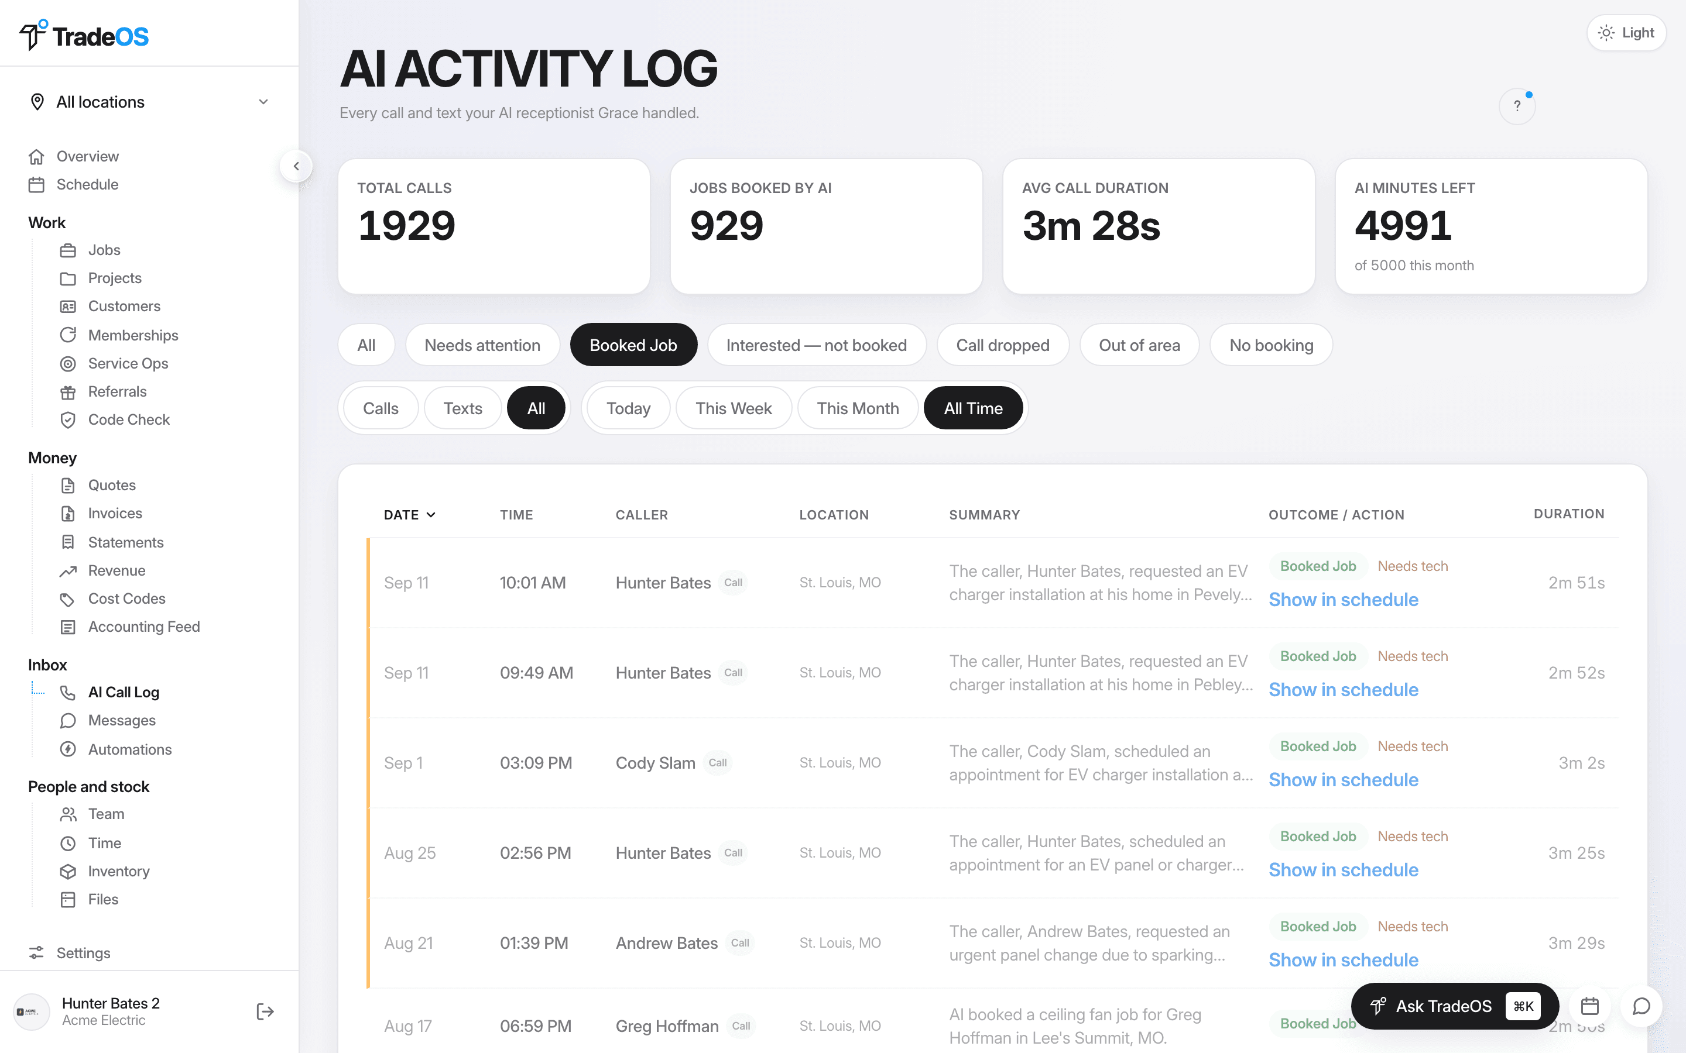Open the Referrals gift icon
The width and height of the screenshot is (1686, 1053).
click(67, 392)
